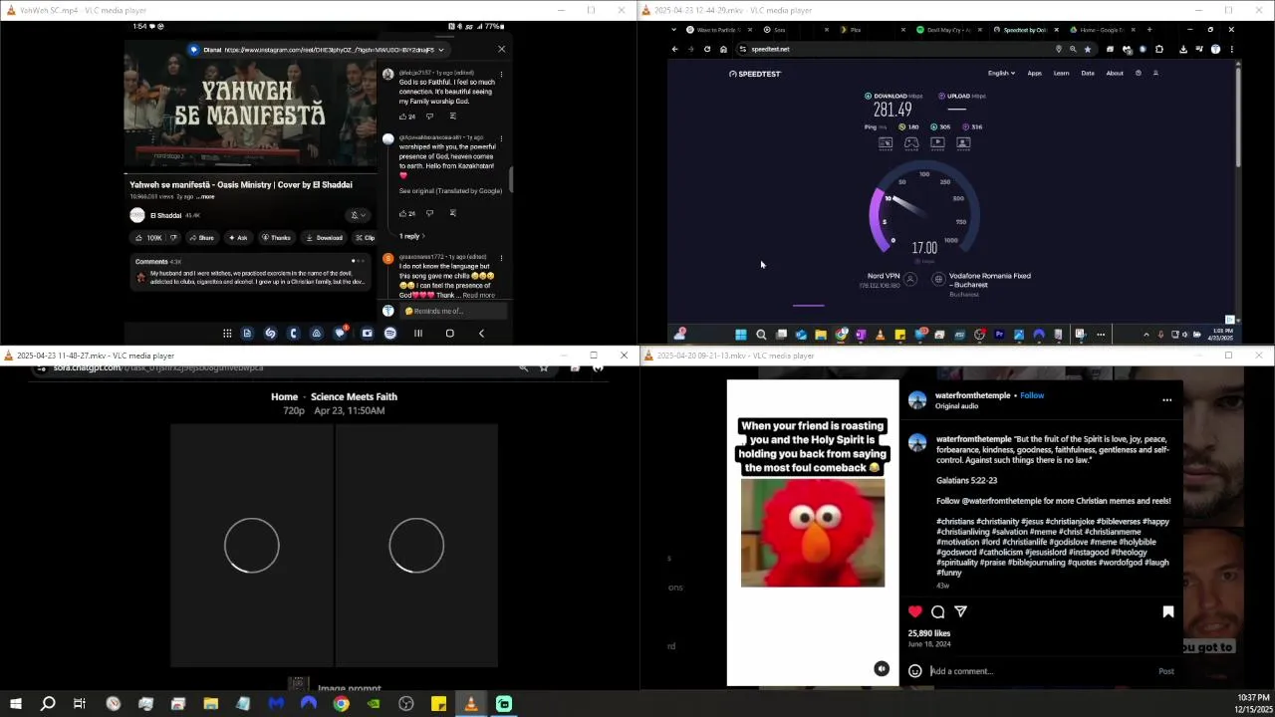Click globe icon beside Vodafone Romania Fixed

937,280
